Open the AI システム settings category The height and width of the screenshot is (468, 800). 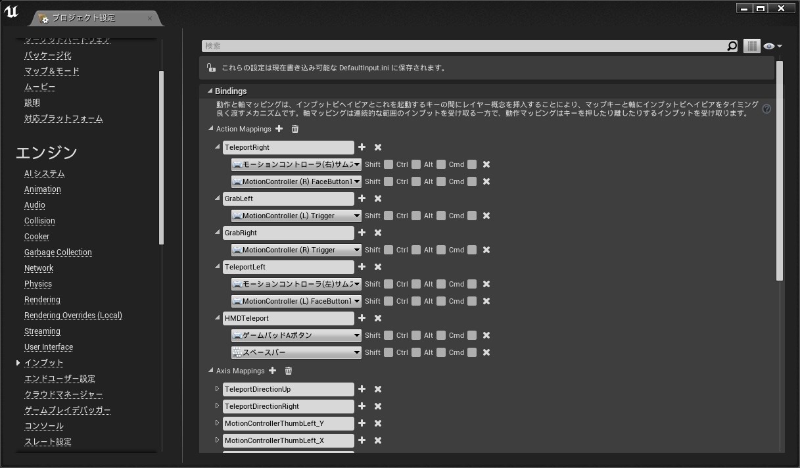[x=45, y=174]
